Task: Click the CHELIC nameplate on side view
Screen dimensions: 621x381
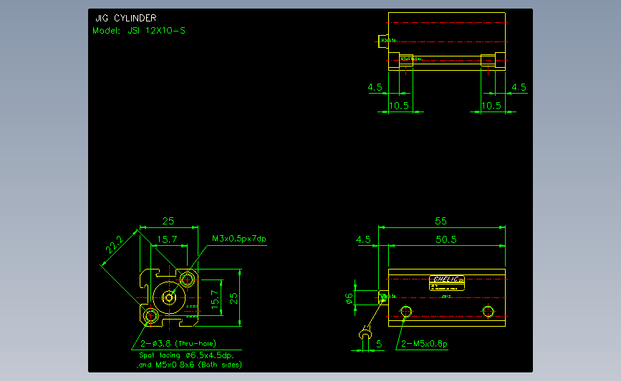Action: pyautogui.click(x=447, y=283)
